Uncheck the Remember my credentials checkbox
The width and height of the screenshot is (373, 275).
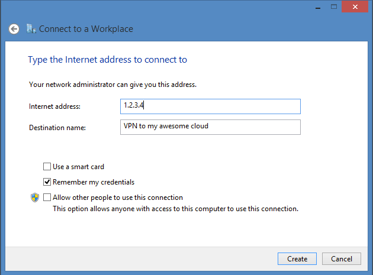[47, 182]
